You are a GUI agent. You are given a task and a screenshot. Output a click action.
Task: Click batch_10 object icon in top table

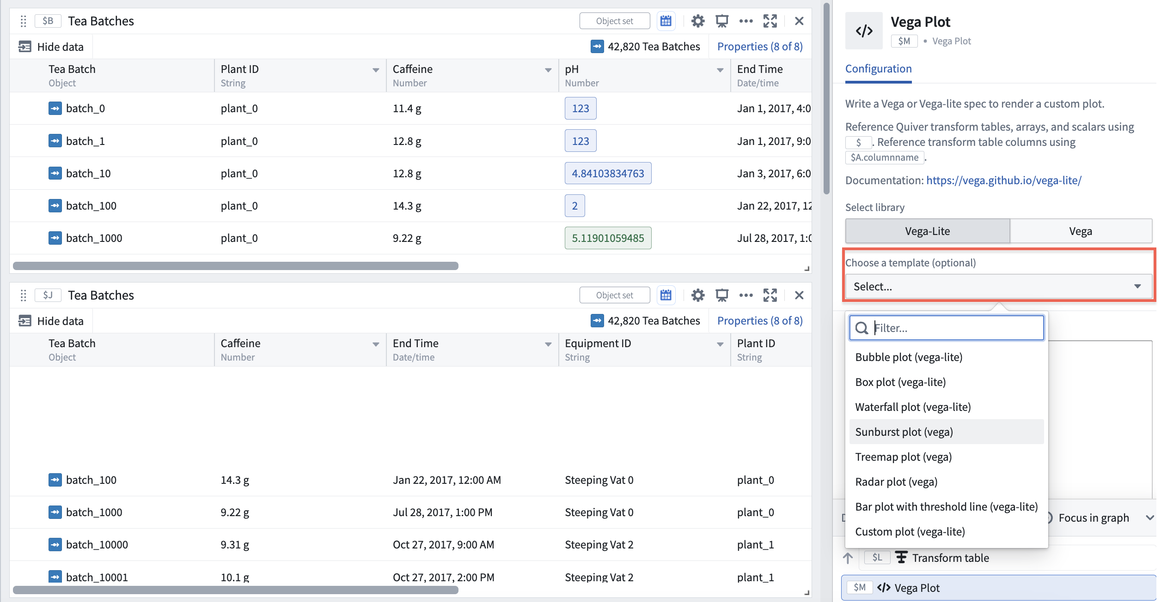coord(55,174)
